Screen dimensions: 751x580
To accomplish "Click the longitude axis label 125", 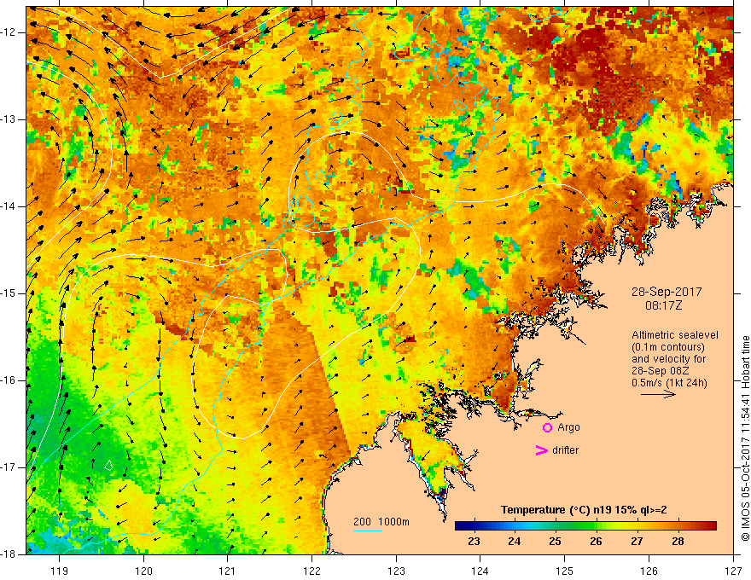I will click(x=565, y=571).
